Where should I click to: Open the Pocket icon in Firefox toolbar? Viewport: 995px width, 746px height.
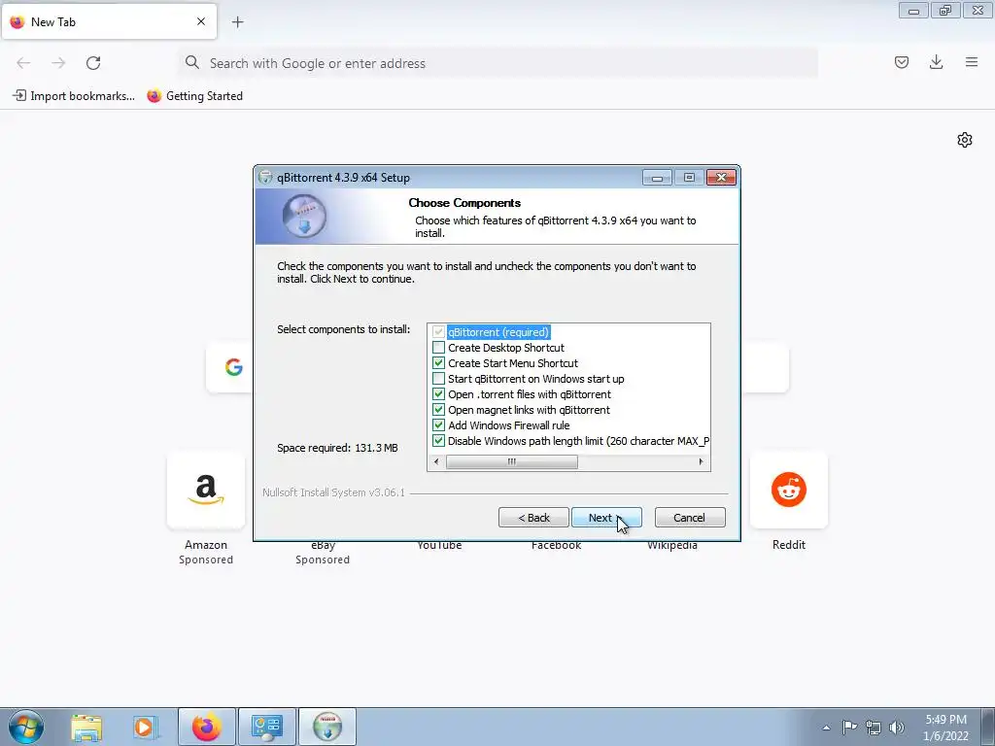tap(901, 62)
